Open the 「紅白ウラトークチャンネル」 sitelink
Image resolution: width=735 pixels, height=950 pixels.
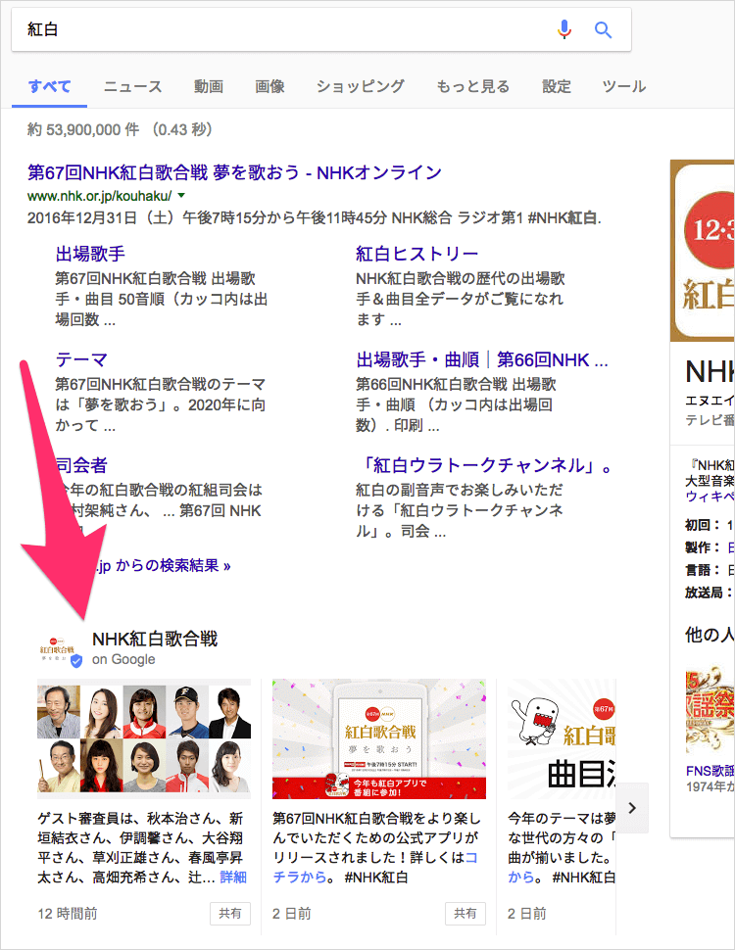483,465
